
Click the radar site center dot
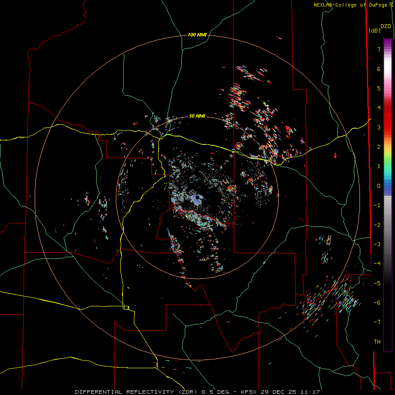[197, 197]
